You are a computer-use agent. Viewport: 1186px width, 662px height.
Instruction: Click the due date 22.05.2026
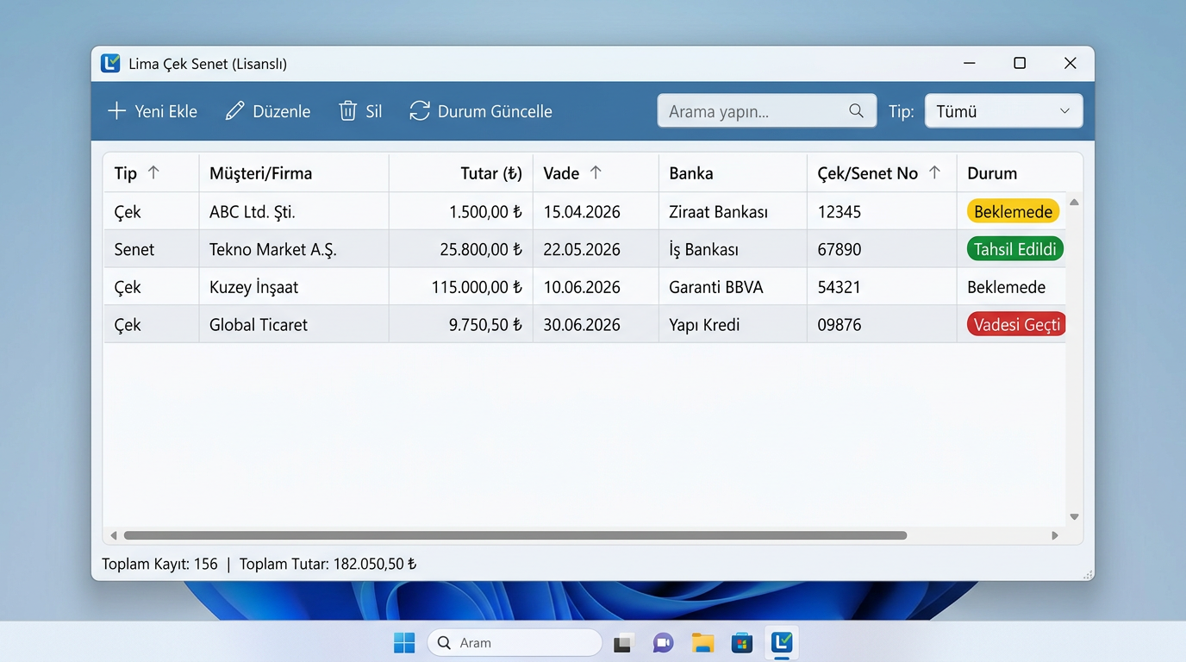point(582,249)
